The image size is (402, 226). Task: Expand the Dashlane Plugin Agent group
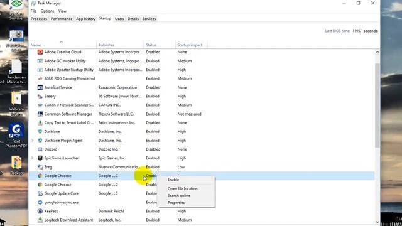point(32,141)
